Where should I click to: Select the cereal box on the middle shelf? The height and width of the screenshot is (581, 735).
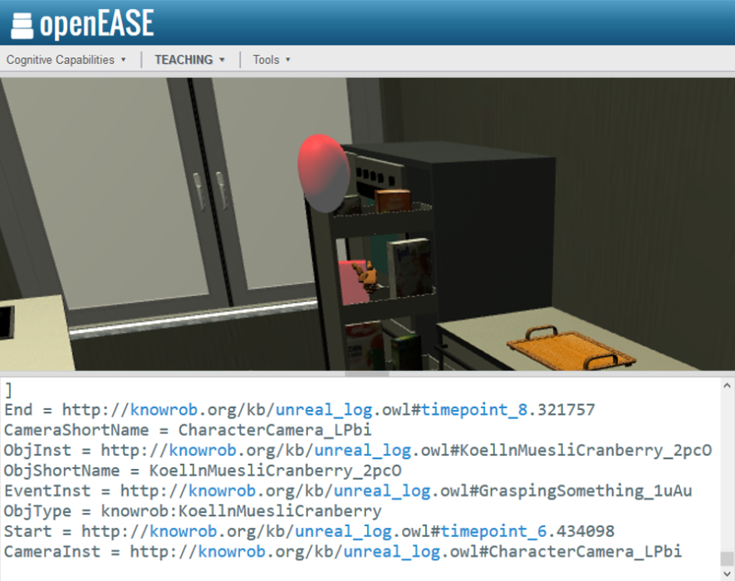412,267
